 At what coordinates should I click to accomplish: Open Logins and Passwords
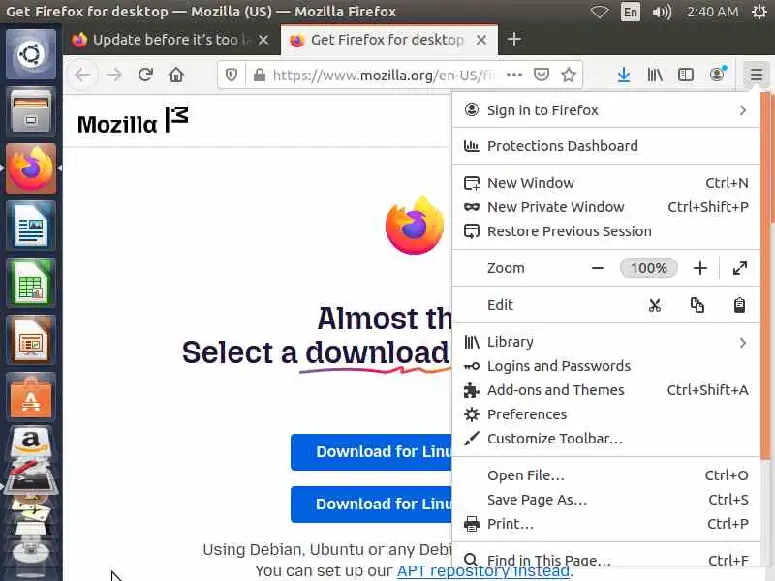point(606,366)
